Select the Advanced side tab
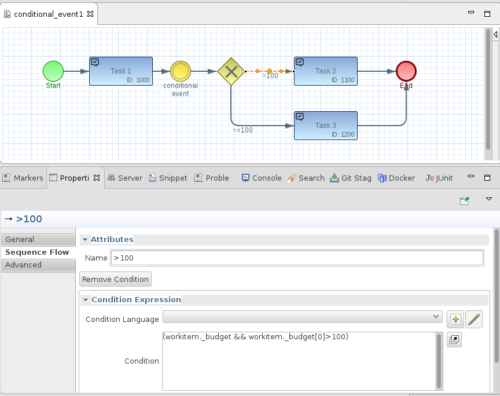500x396 pixels. click(38, 265)
